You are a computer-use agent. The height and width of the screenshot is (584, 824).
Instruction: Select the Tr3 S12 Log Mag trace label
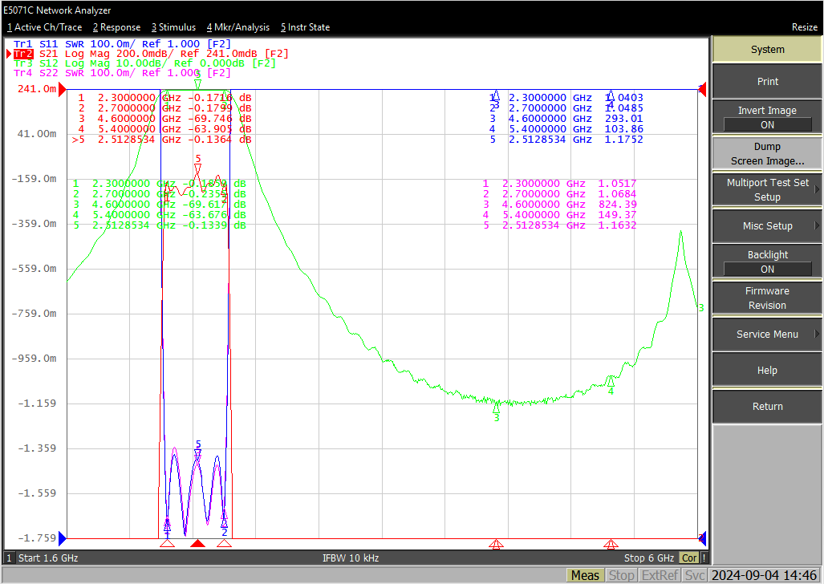coord(144,63)
